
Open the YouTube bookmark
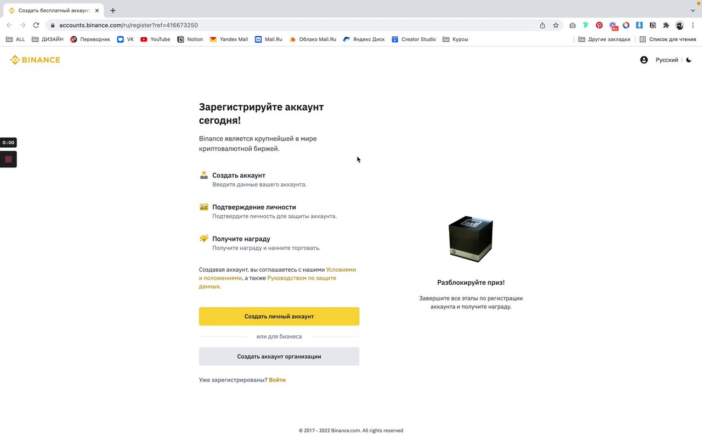(155, 40)
